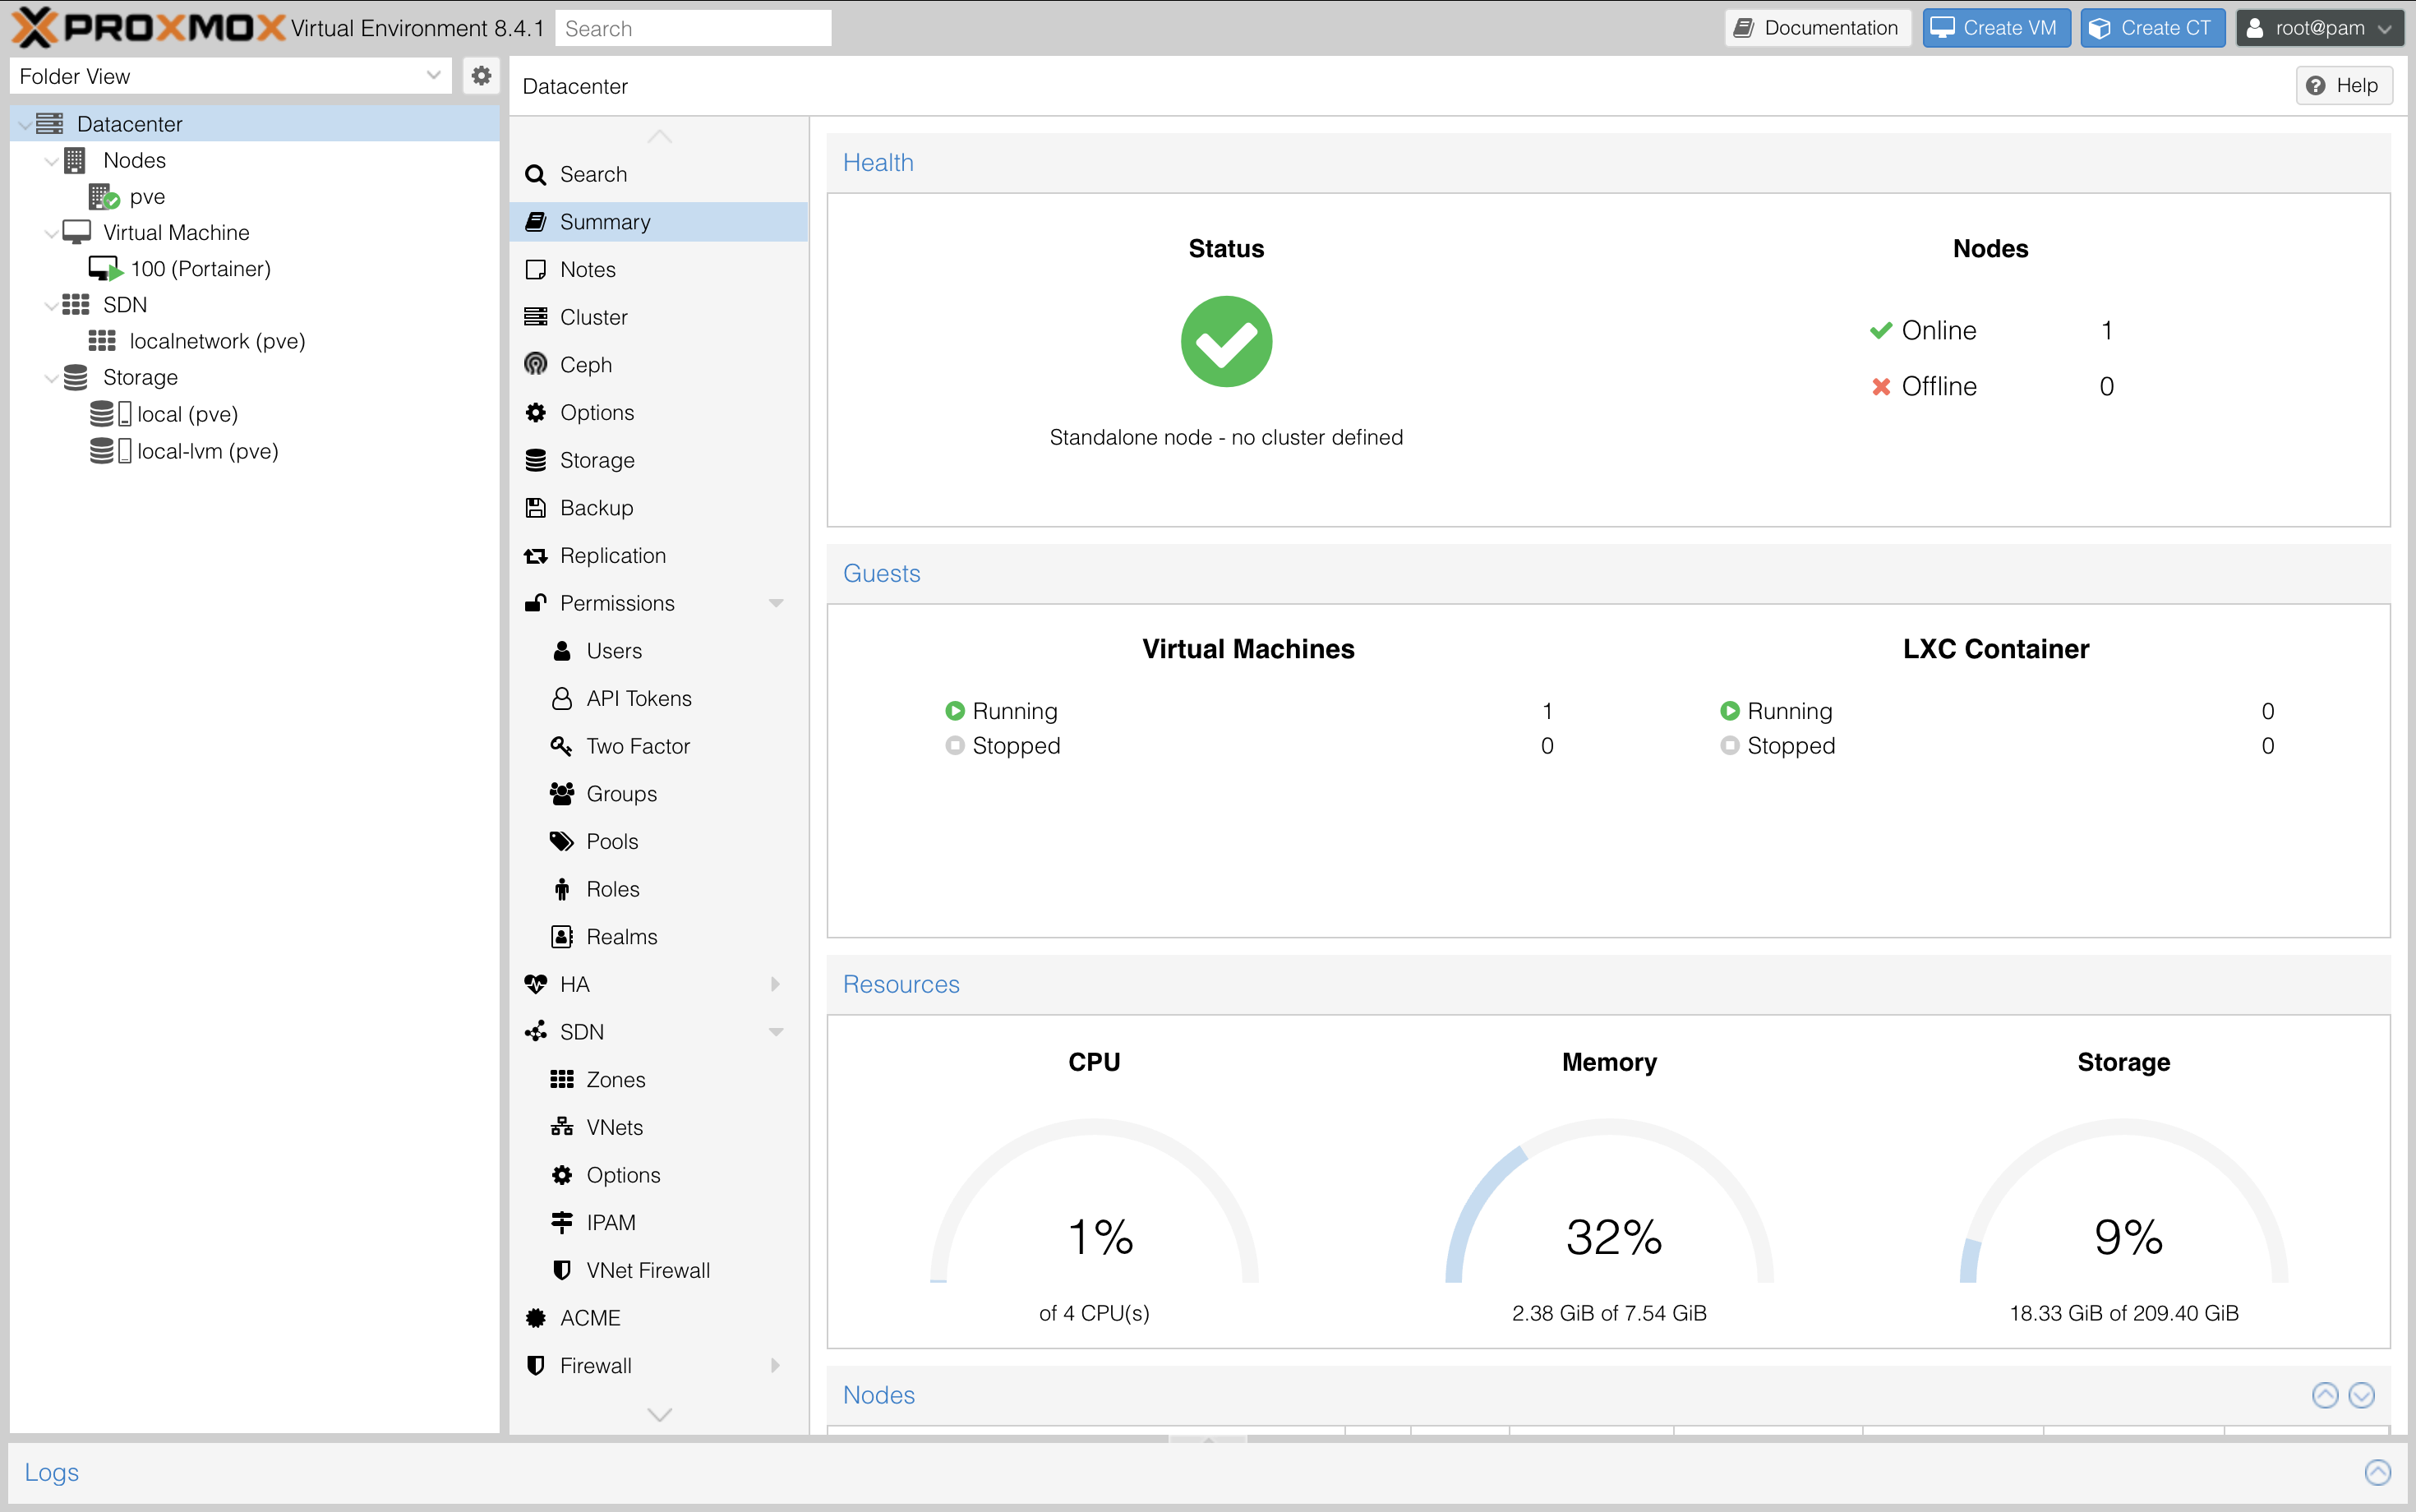Screen dimensions: 2416x1512
Task: Expand the Logs panel at bottom
Action: [x=2377, y=1472]
